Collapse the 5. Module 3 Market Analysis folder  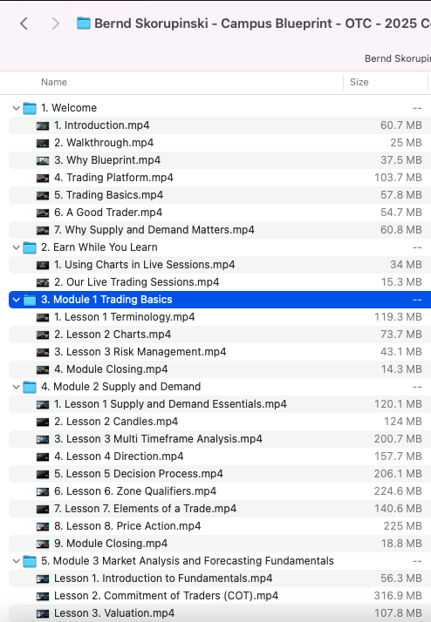(x=16, y=561)
